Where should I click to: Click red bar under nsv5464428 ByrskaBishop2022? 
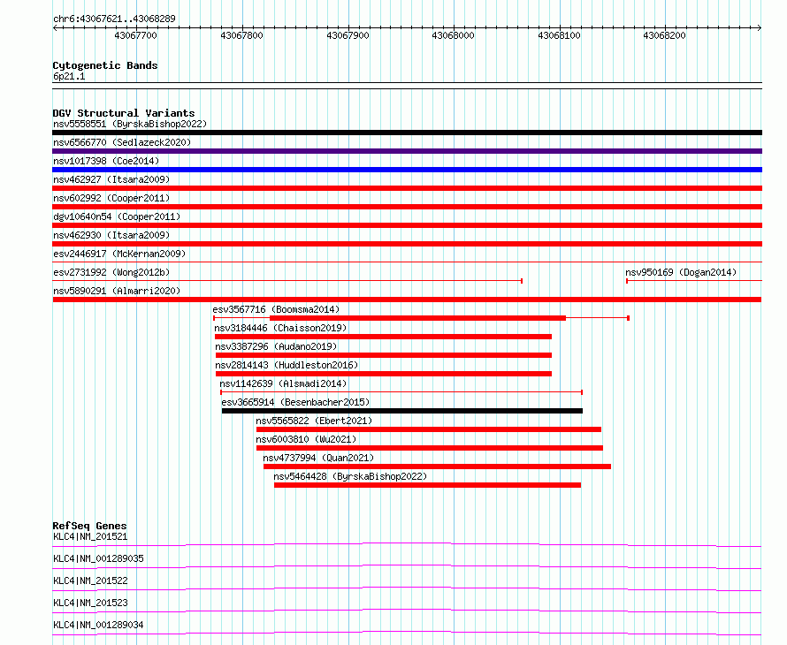point(428,485)
